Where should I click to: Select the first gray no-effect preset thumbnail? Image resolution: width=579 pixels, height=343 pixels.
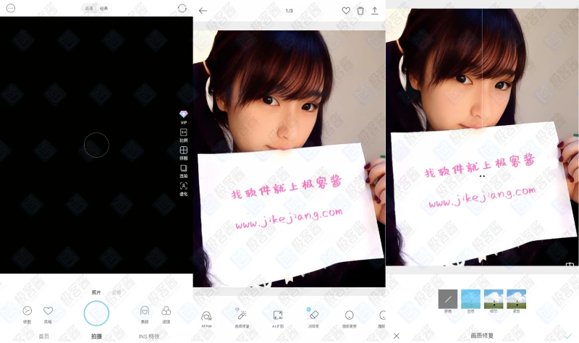448,299
